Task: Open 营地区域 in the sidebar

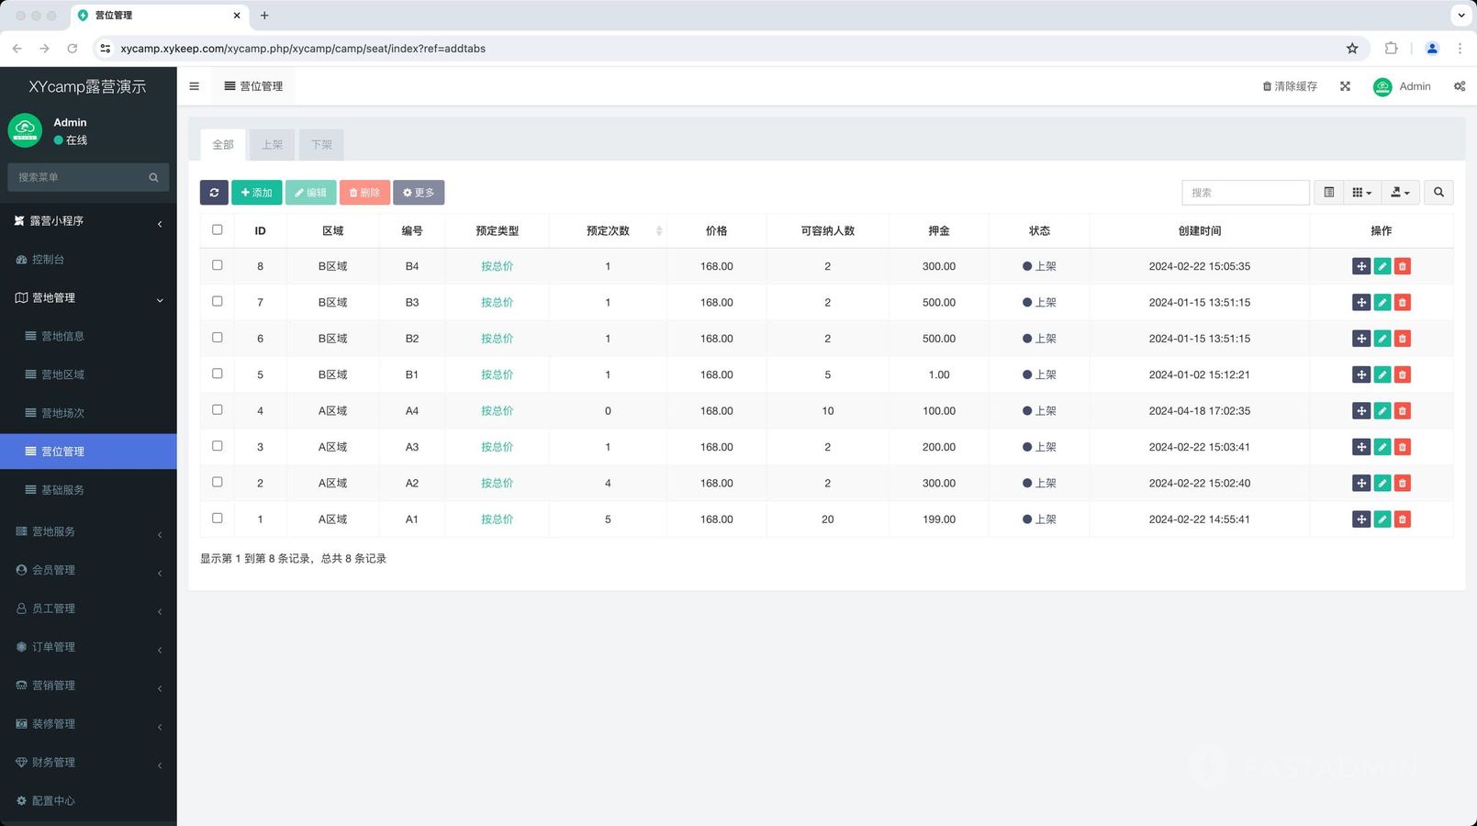Action: pos(62,374)
